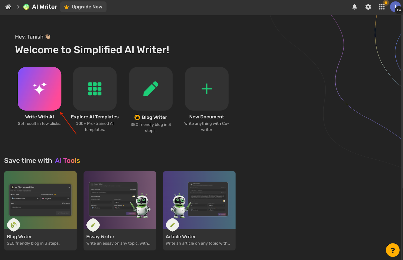Open the user profile avatar
The image size is (403, 260).
(395, 7)
